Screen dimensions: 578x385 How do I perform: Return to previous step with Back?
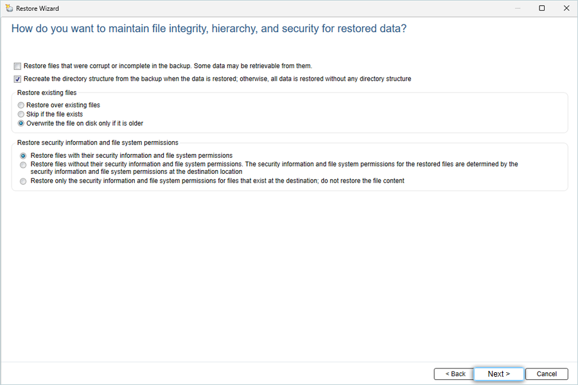coord(455,374)
